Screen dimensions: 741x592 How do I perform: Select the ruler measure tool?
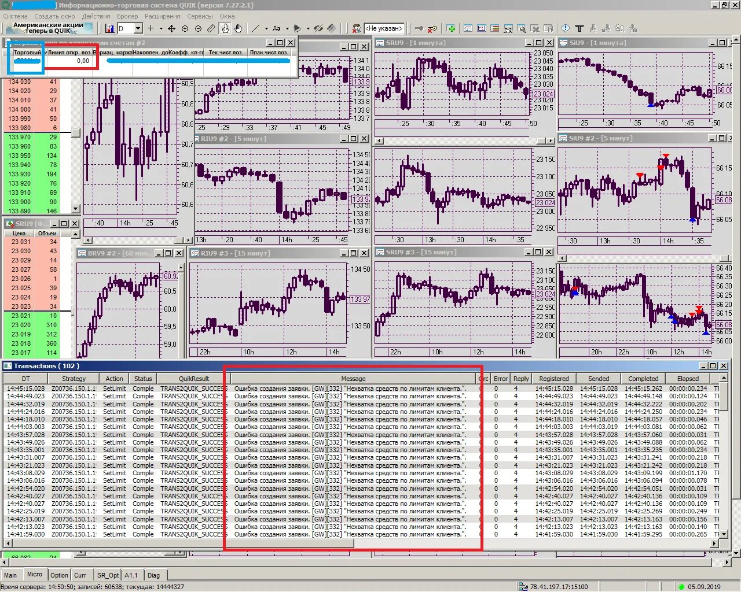[x=211, y=28]
